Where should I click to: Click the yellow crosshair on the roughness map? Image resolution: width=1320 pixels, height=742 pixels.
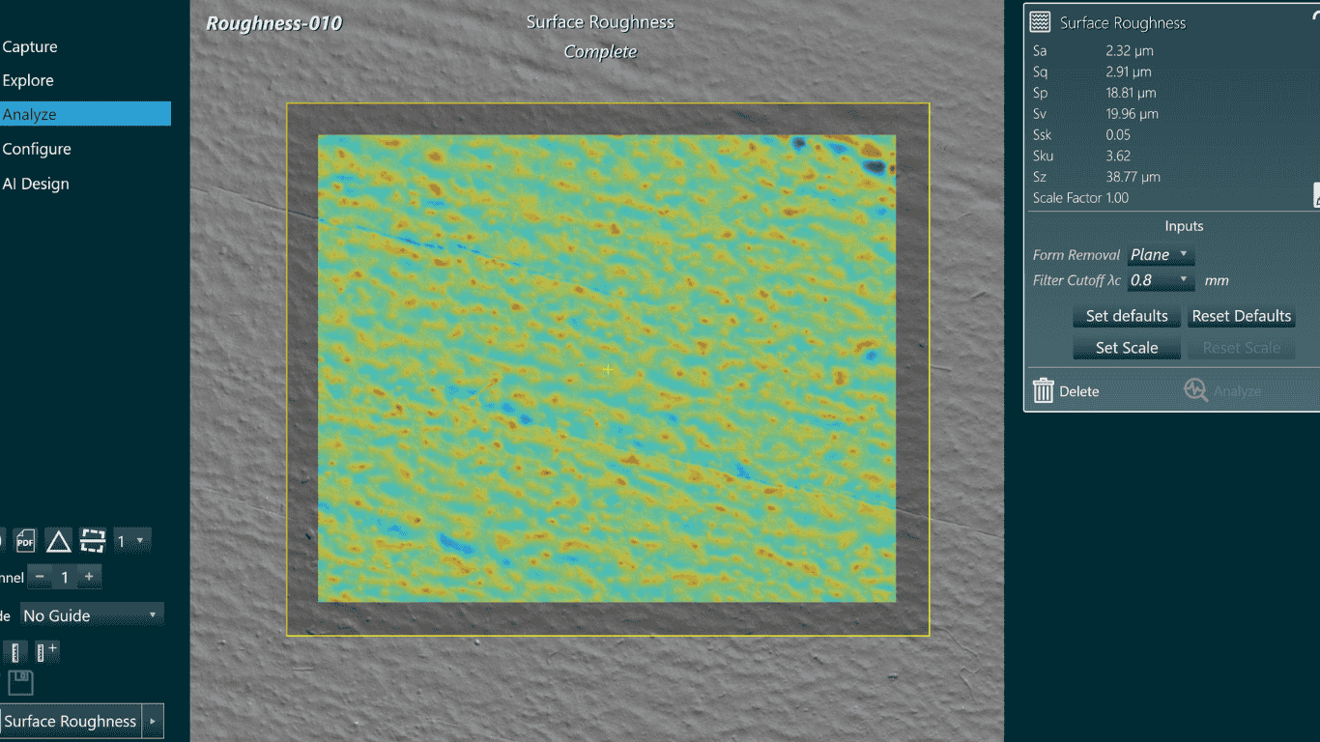pos(608,369)
